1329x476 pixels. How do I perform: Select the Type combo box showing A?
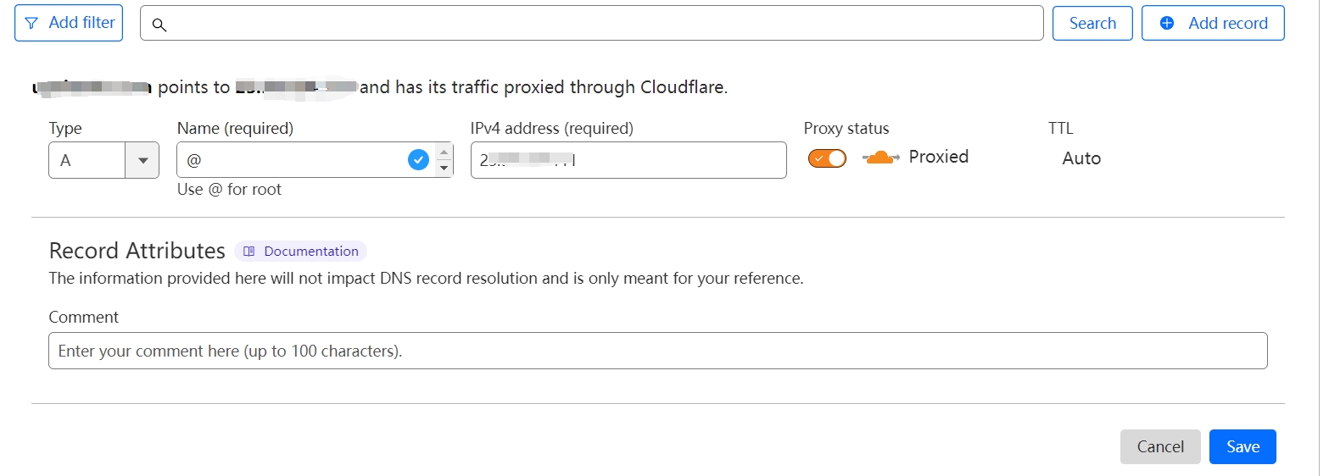87,160
